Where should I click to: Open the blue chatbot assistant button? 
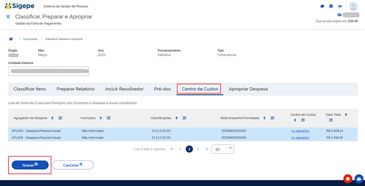pyautogui.click(x=359, y=178)
